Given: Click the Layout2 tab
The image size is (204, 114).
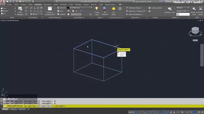Looking at the screenshot, I should pos(22,109).
